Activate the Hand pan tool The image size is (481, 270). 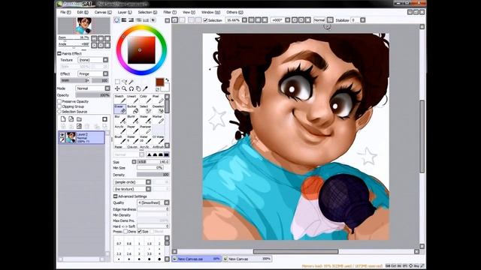138,88
